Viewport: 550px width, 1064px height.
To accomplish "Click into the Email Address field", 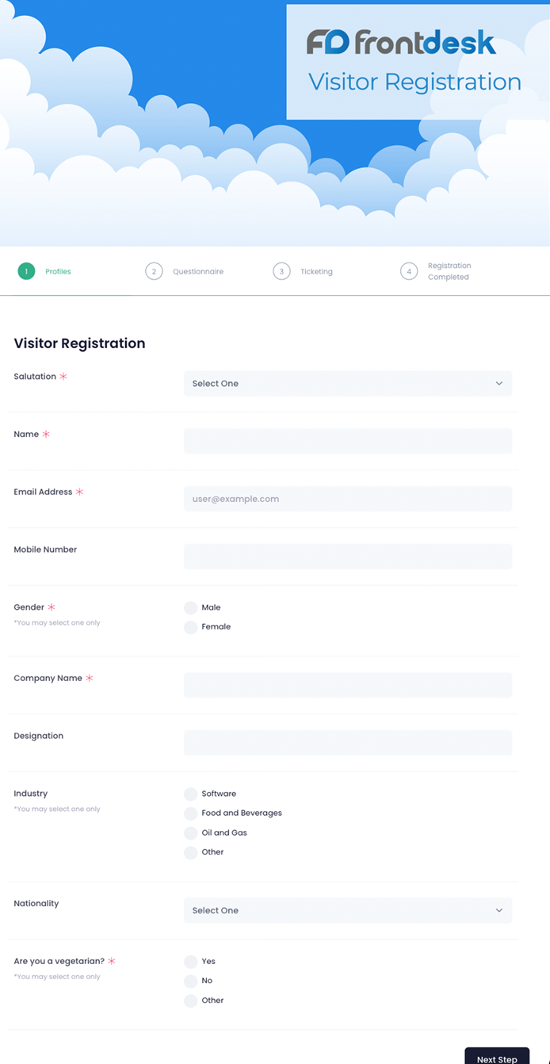I will pos(348,499).
